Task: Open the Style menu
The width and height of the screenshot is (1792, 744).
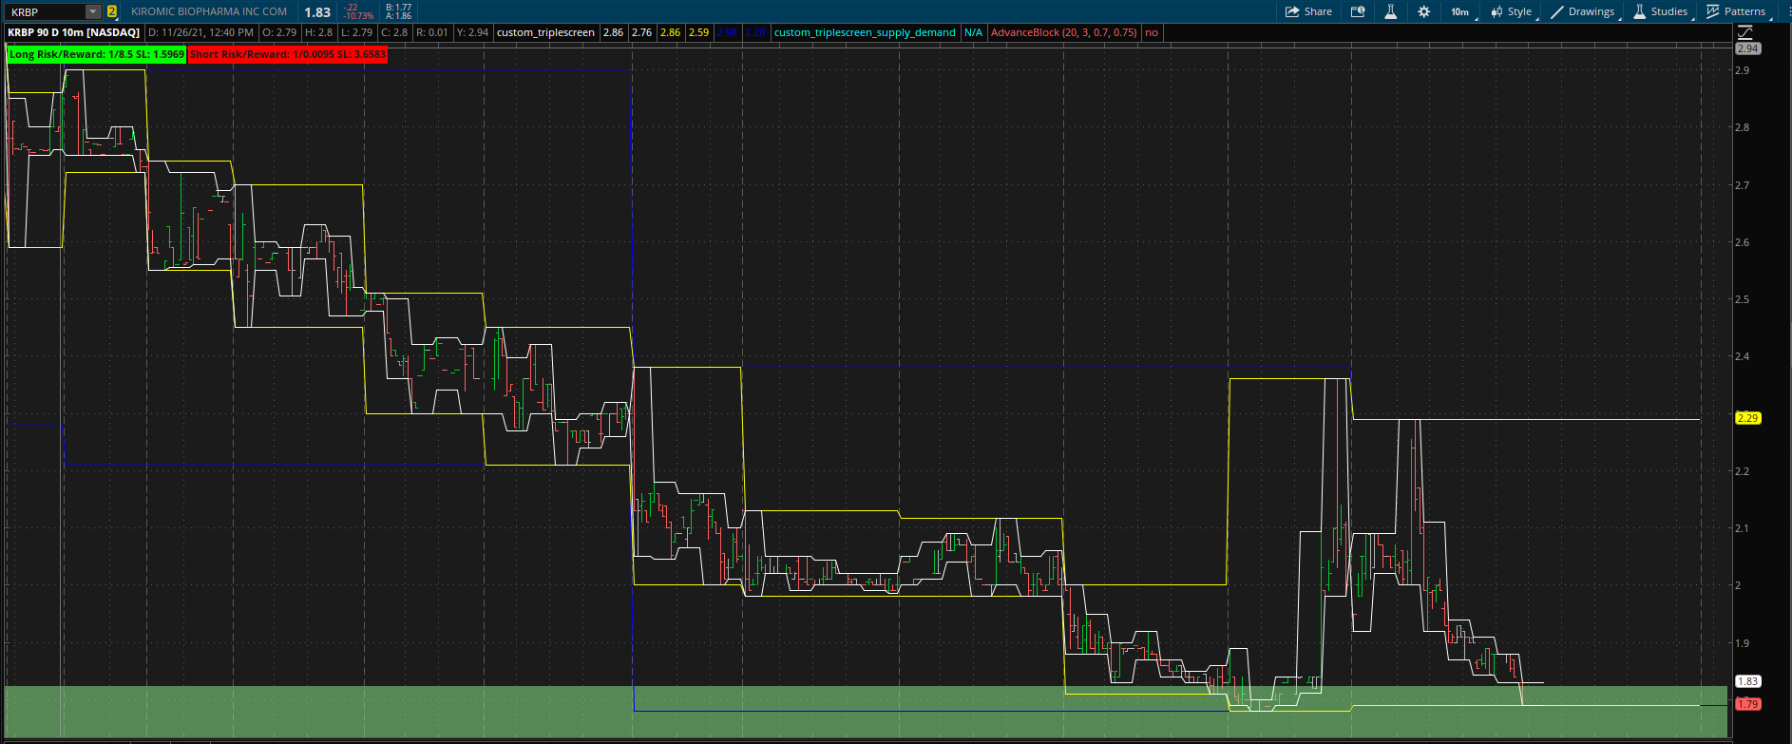Action: pos(1512,11)
